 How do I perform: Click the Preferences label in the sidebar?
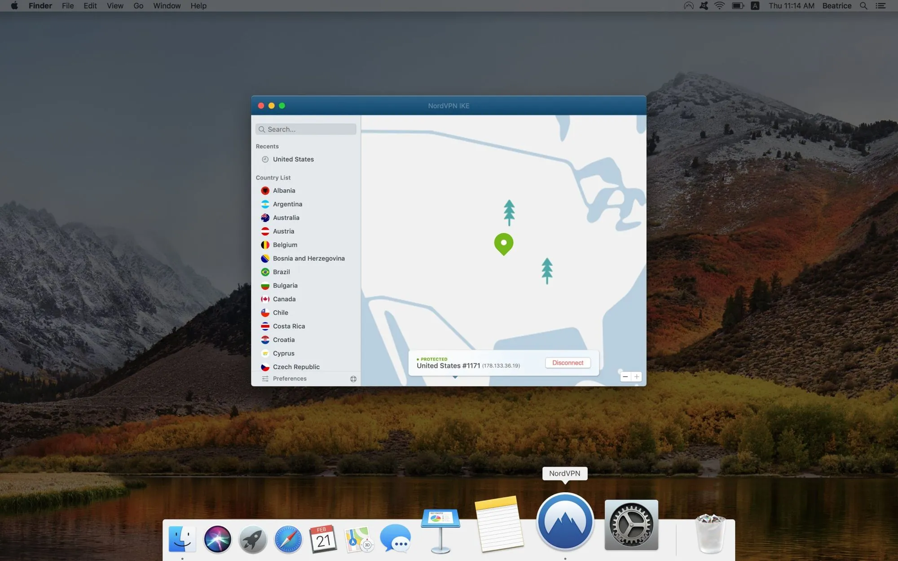[290, 379]
